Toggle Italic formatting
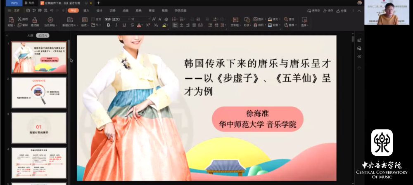This screenshot has height=185, width=413. pyautogui.click(x=116, y=25)
